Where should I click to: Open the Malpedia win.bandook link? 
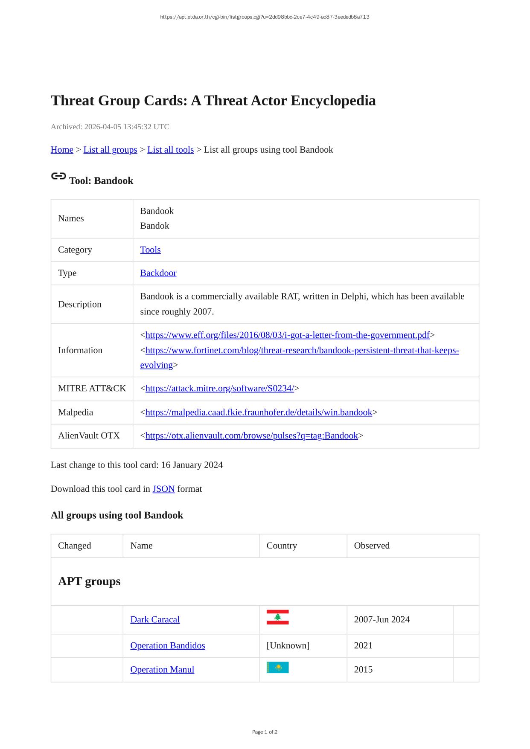coord(259,412)
